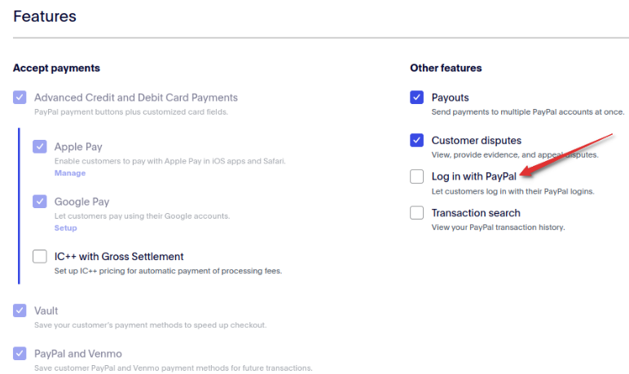The width and height of the screenshot is (629, 374).
Task: Select the Transaction search label text
Action: tap(476, 213)
